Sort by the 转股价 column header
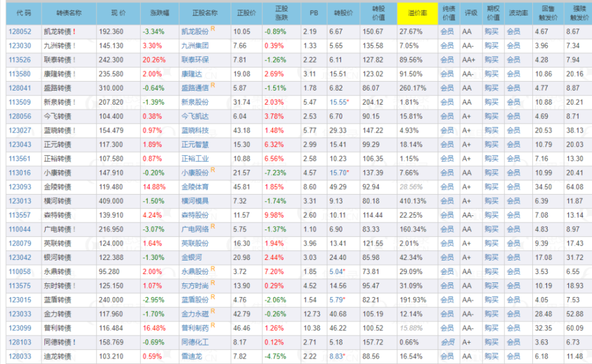This screenshot has height=364, width=592. [343, 13]
